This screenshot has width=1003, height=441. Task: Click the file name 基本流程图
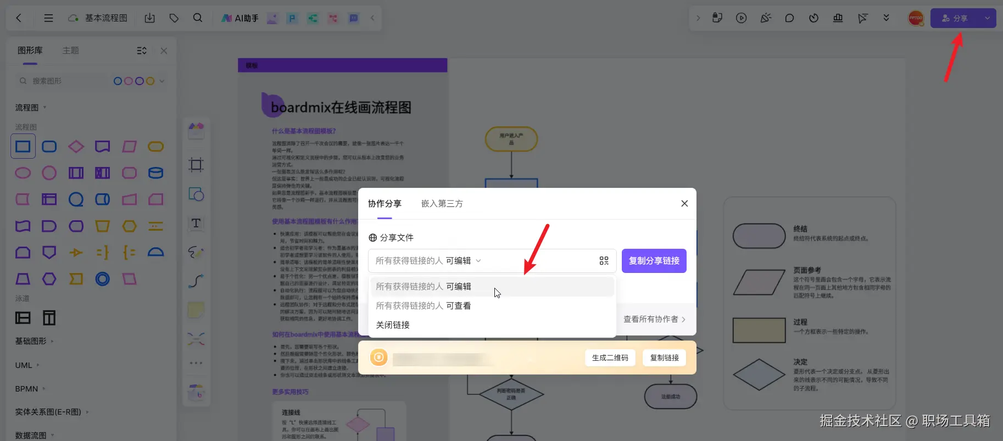tap(106, 18)
